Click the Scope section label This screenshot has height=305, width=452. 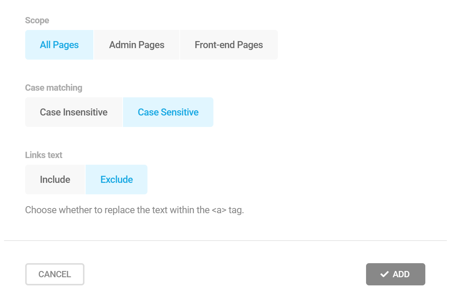coord(37,20)
